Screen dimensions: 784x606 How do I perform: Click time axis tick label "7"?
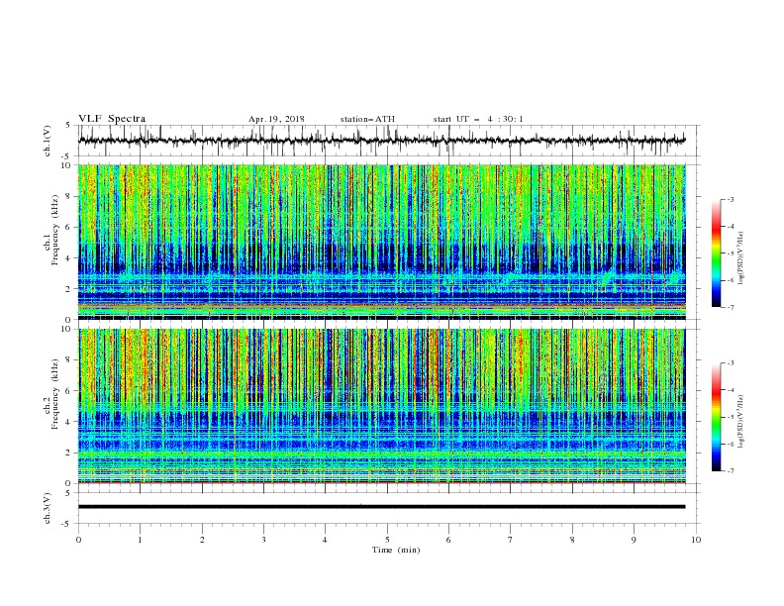(511, 540)
